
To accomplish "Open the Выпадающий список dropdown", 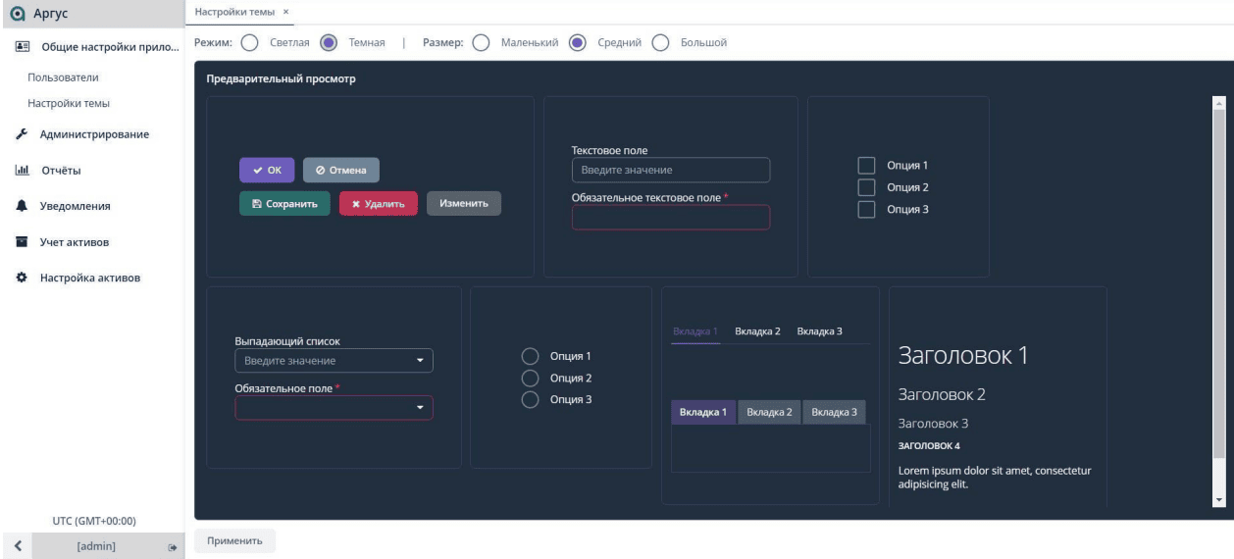I will (334, 361).
